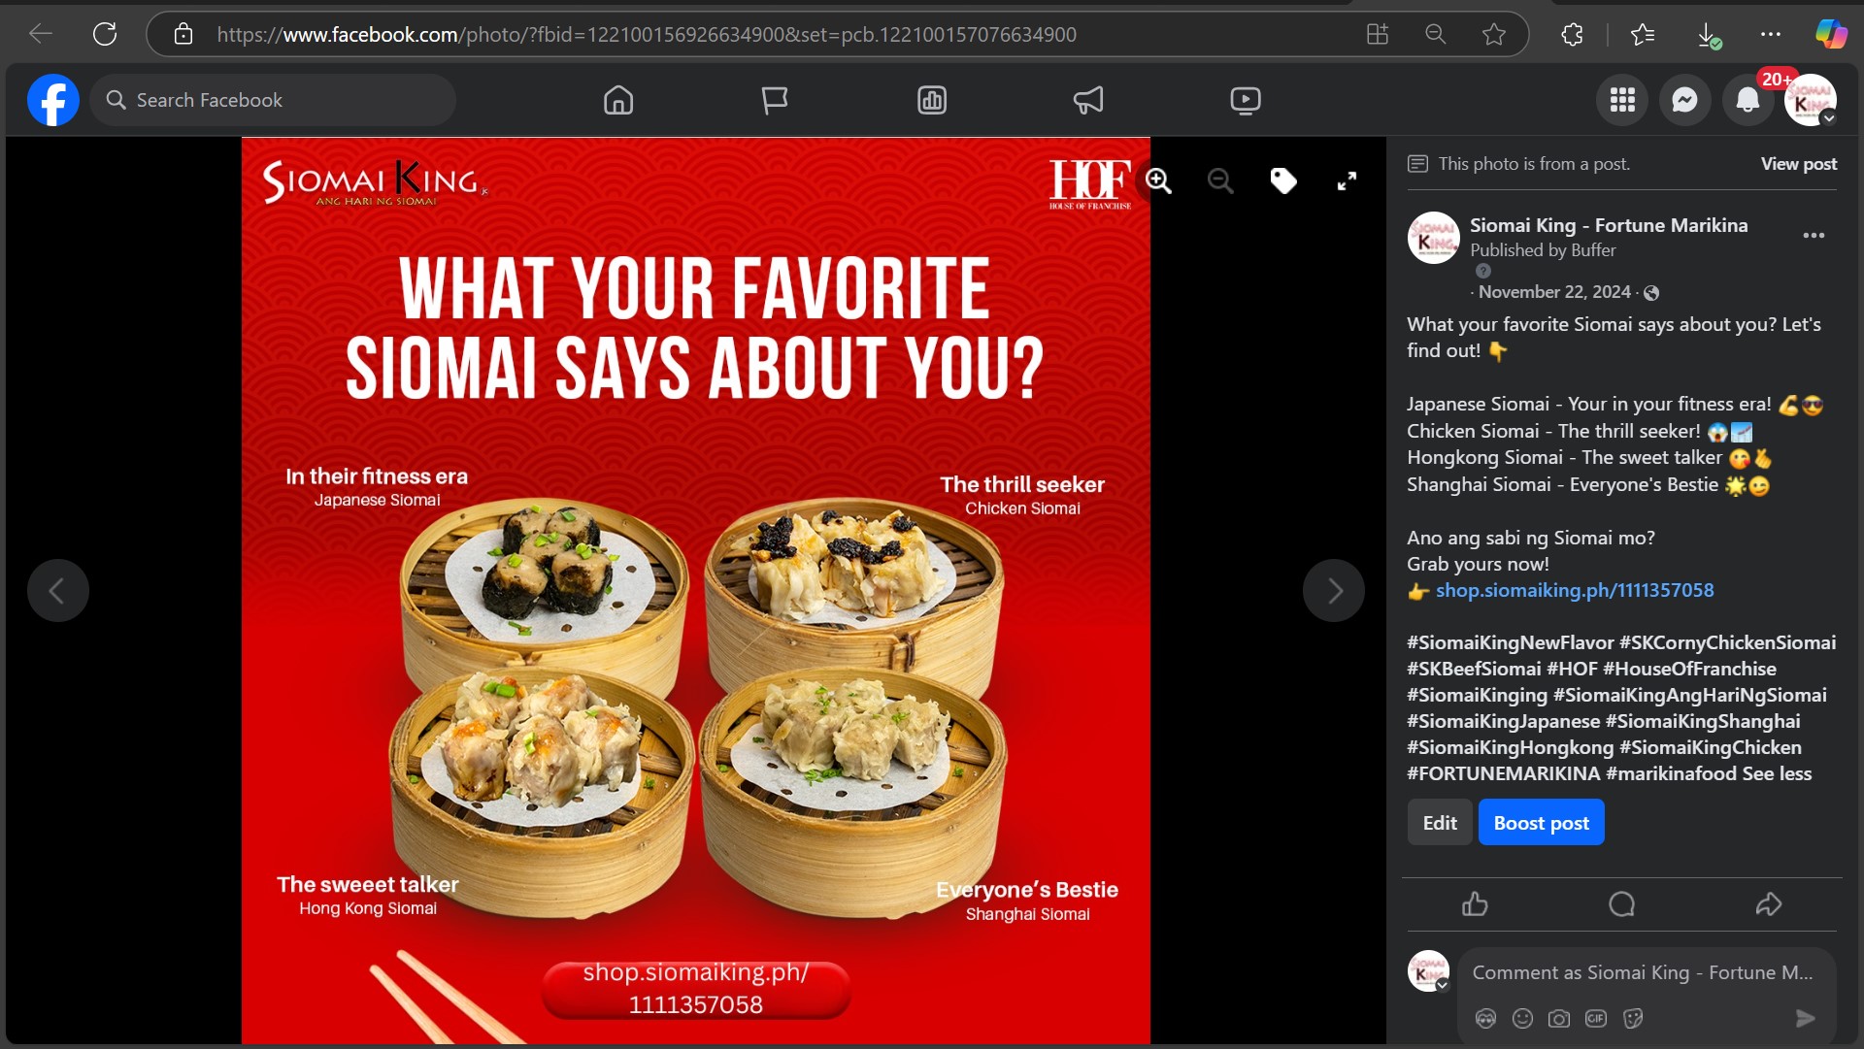
Task: Open the Pages flag tab
Action: [775, 100]
